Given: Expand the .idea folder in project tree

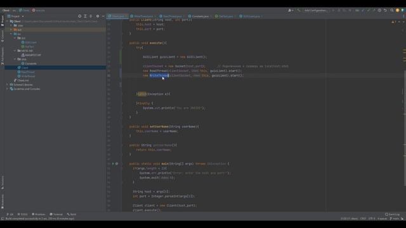Looking at the screenshot, I should (x=11, y=25).
